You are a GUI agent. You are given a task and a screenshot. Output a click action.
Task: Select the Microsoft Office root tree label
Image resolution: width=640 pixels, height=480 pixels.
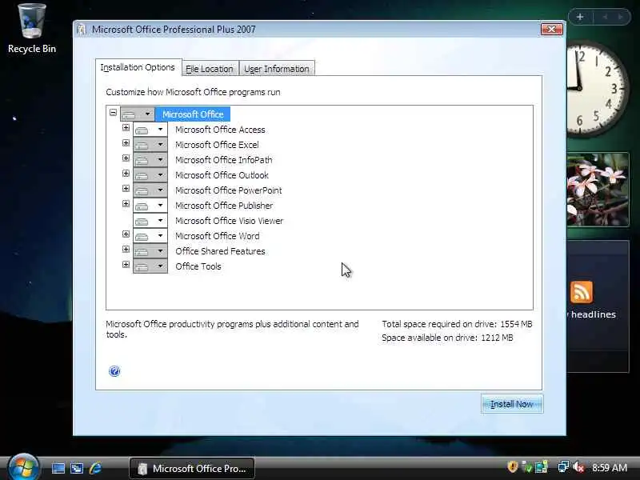point(193,114)
